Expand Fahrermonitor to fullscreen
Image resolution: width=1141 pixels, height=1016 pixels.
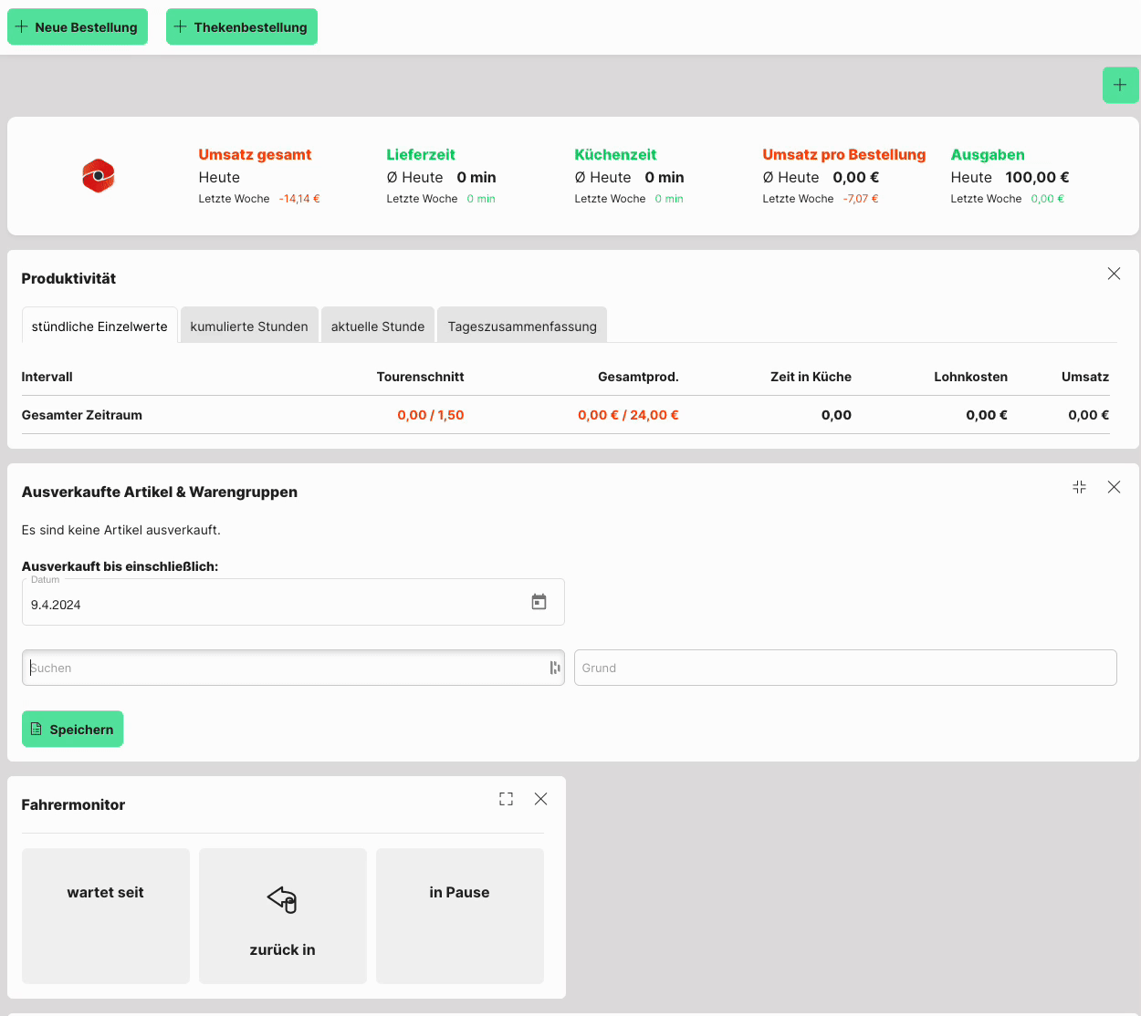(x=506, y=799)
